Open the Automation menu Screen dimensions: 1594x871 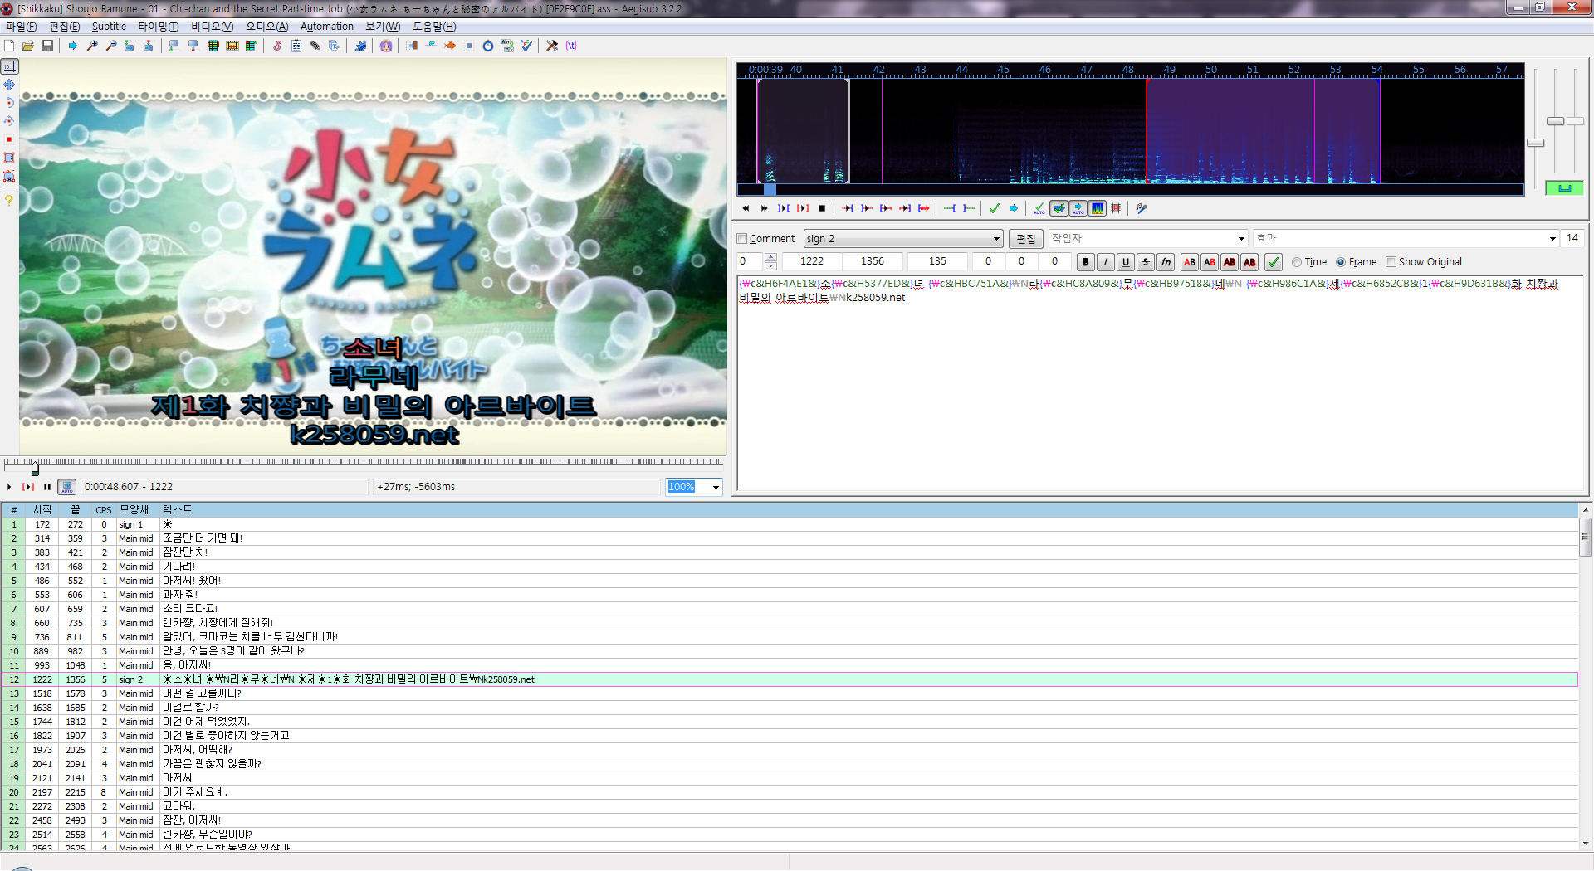click(x=327, y=27)
